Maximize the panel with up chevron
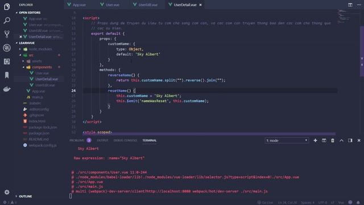Viewport: 364px width, 205px height. (x=341, y=141)
